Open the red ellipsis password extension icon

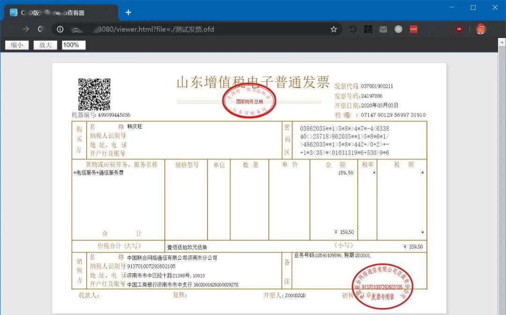[413, 29]
